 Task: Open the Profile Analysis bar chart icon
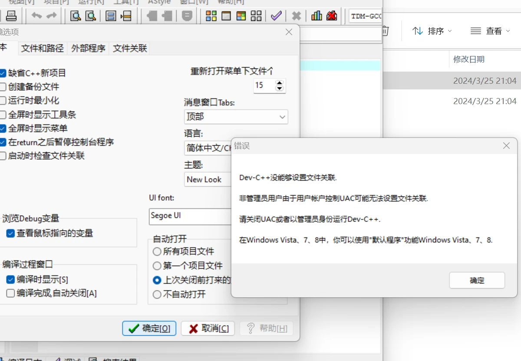(317, 16)
